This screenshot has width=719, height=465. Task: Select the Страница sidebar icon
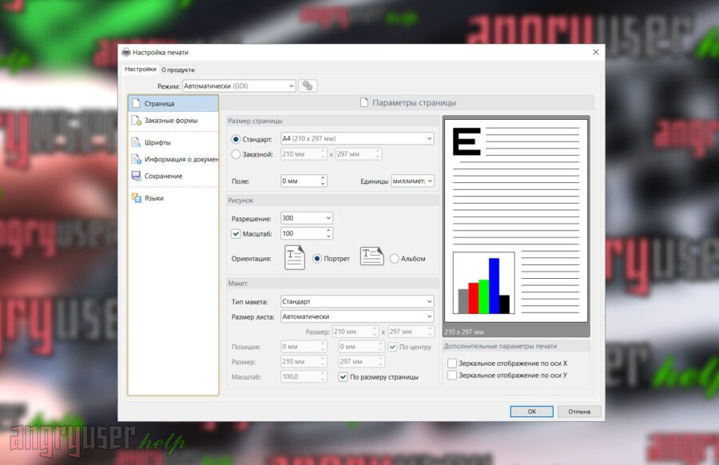pyautogui.click(x=136, y=103)
